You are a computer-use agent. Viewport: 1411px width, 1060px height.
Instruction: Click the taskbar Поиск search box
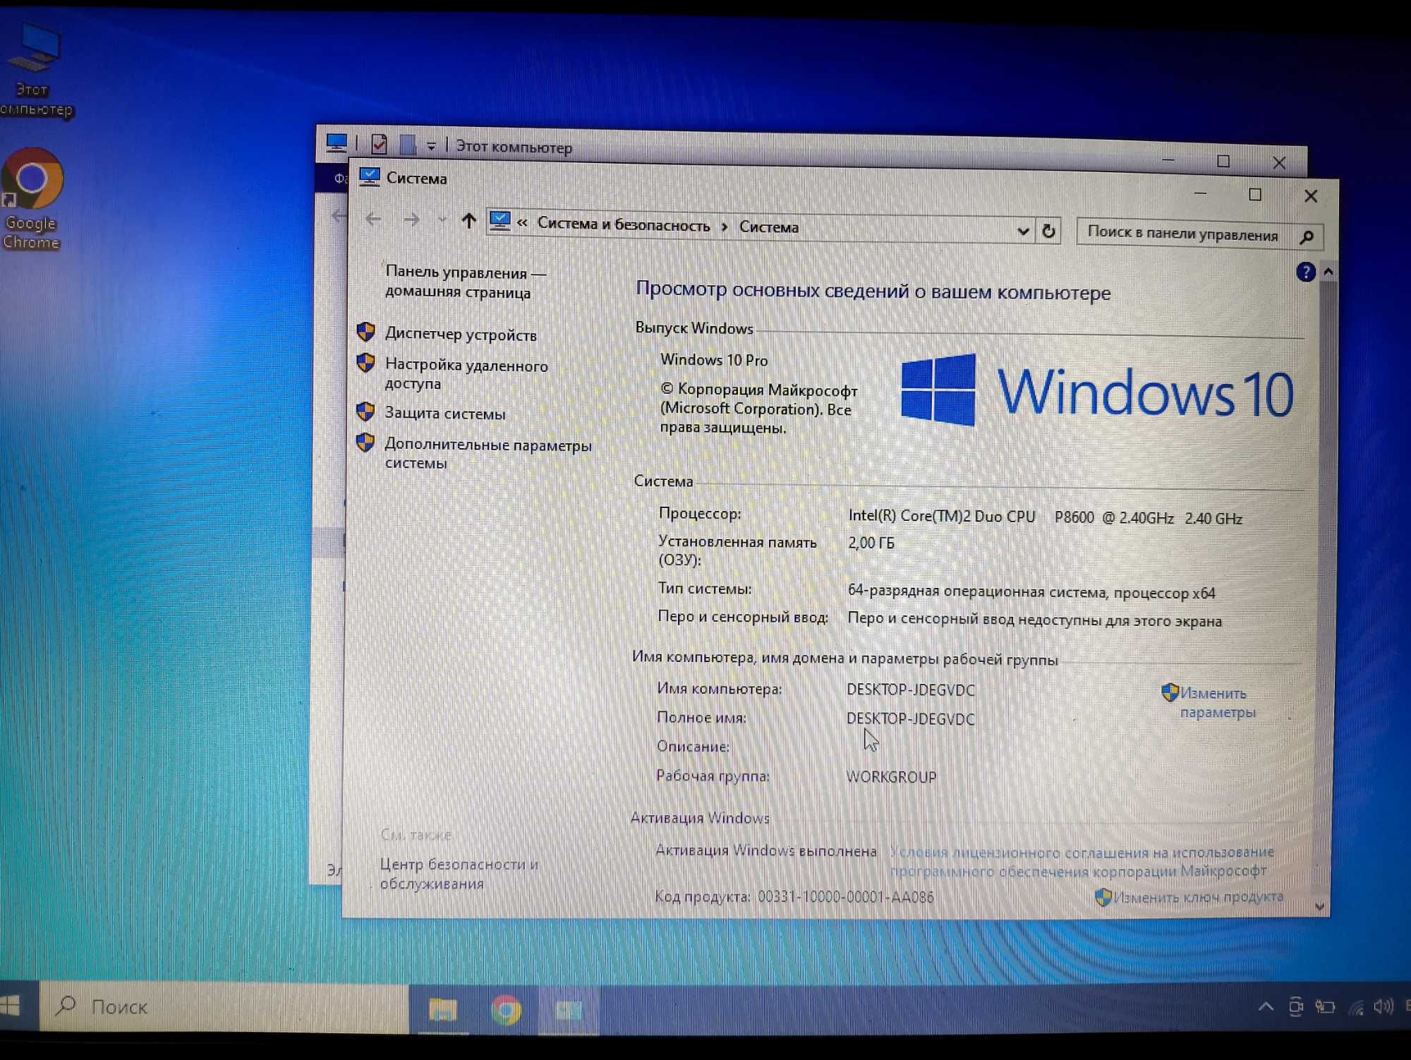(224, 1007)
